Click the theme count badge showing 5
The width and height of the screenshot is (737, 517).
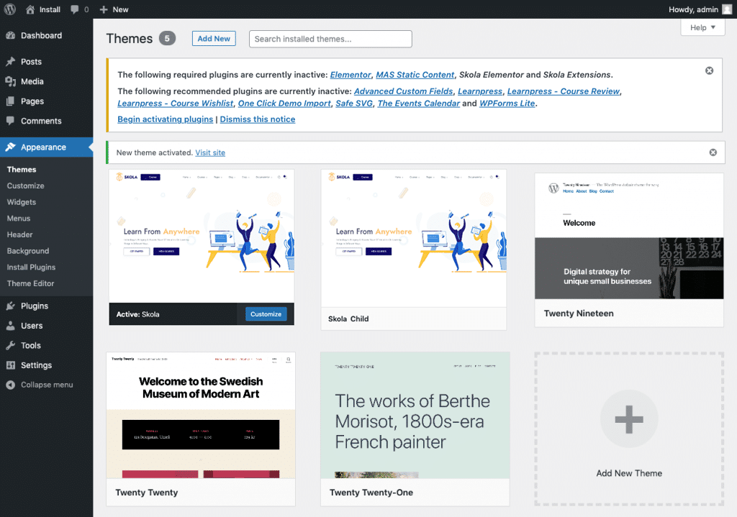(x=167, y=39)
